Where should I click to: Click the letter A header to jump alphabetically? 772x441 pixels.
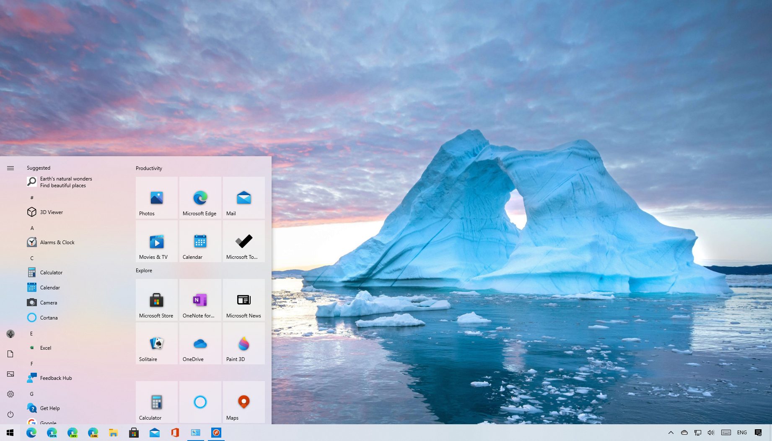(x=31, y=228)
